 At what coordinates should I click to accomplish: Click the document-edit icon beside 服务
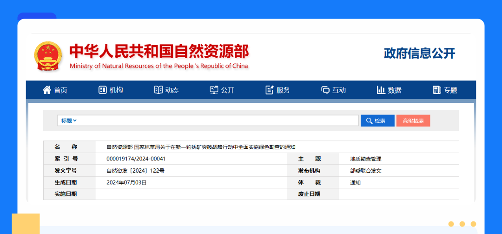pyautogui.click(x=270, y=90)
